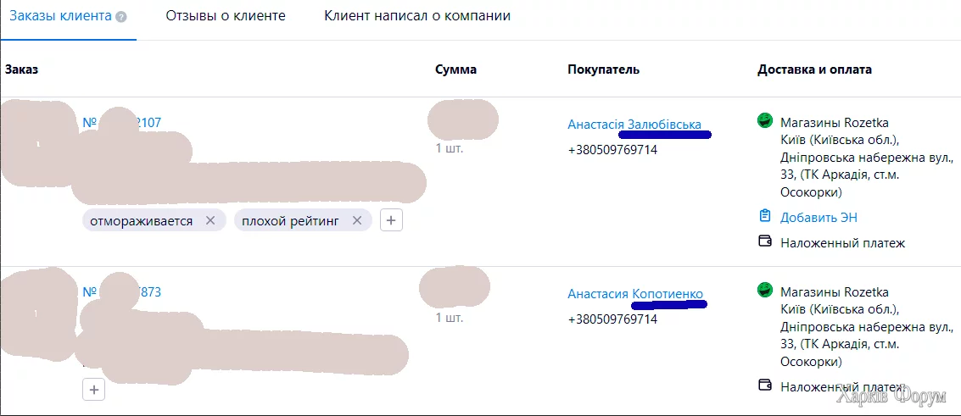This screenshot has width=961, height=416.
Task: Open the Клиент написал о компании tab
Action: coord(417,16)
